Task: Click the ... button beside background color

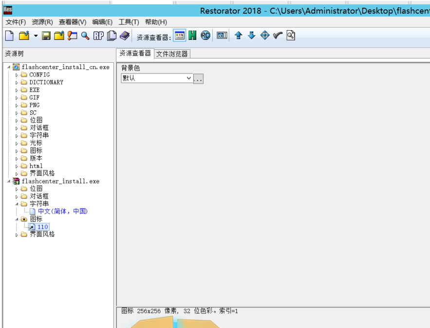Action: [x=198, y=78]
